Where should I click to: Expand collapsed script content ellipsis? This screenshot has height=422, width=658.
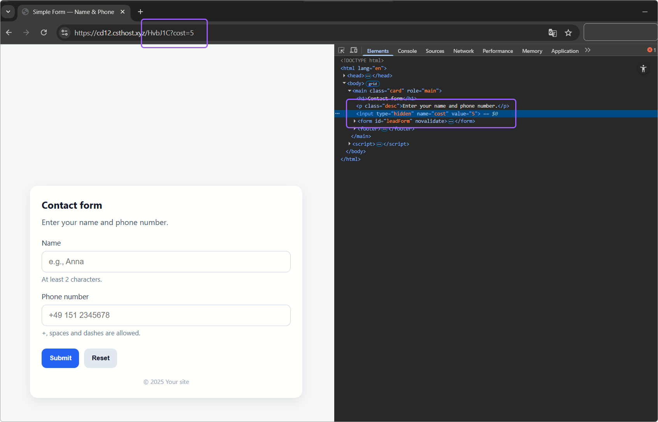pyautogui.click(x=379, y=144)
